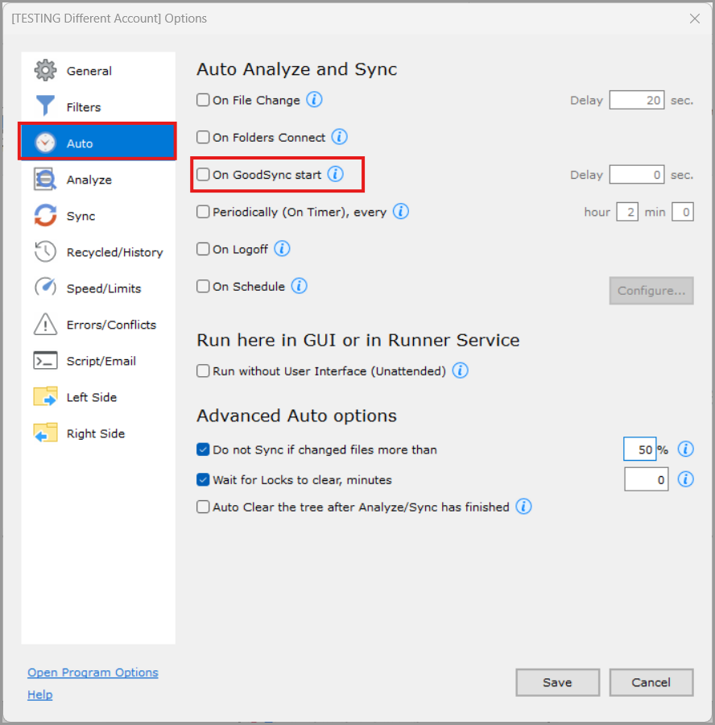Enable Periodically (On Timer) checkbox

click(203, 212)
